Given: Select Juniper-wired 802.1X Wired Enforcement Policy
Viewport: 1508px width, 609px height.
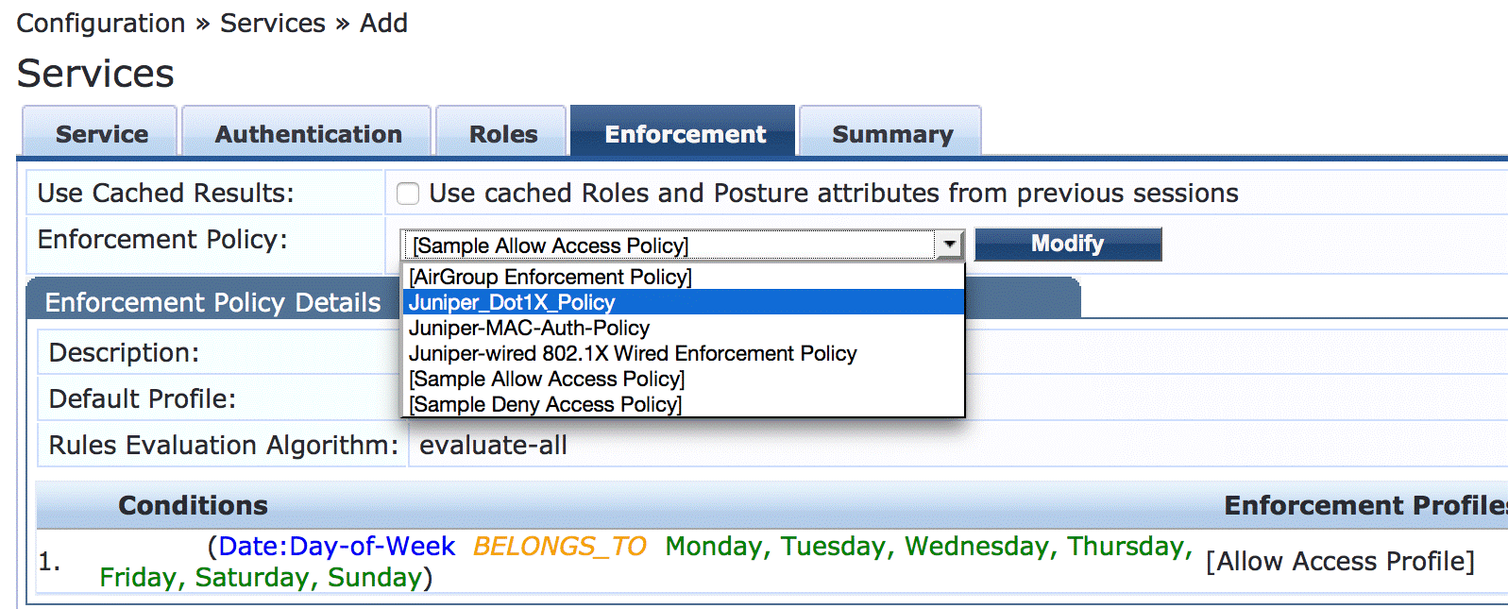Looking at the screenshot, I should pyautogui.click(x=633, y=353).
